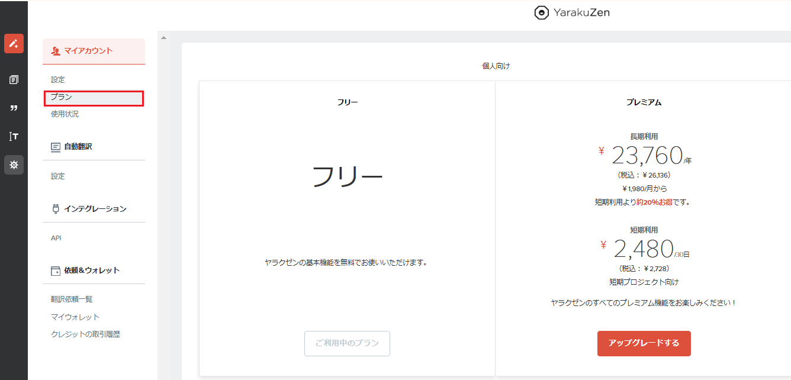Open 設定 under マイアカウント

[x=58, y=79]
